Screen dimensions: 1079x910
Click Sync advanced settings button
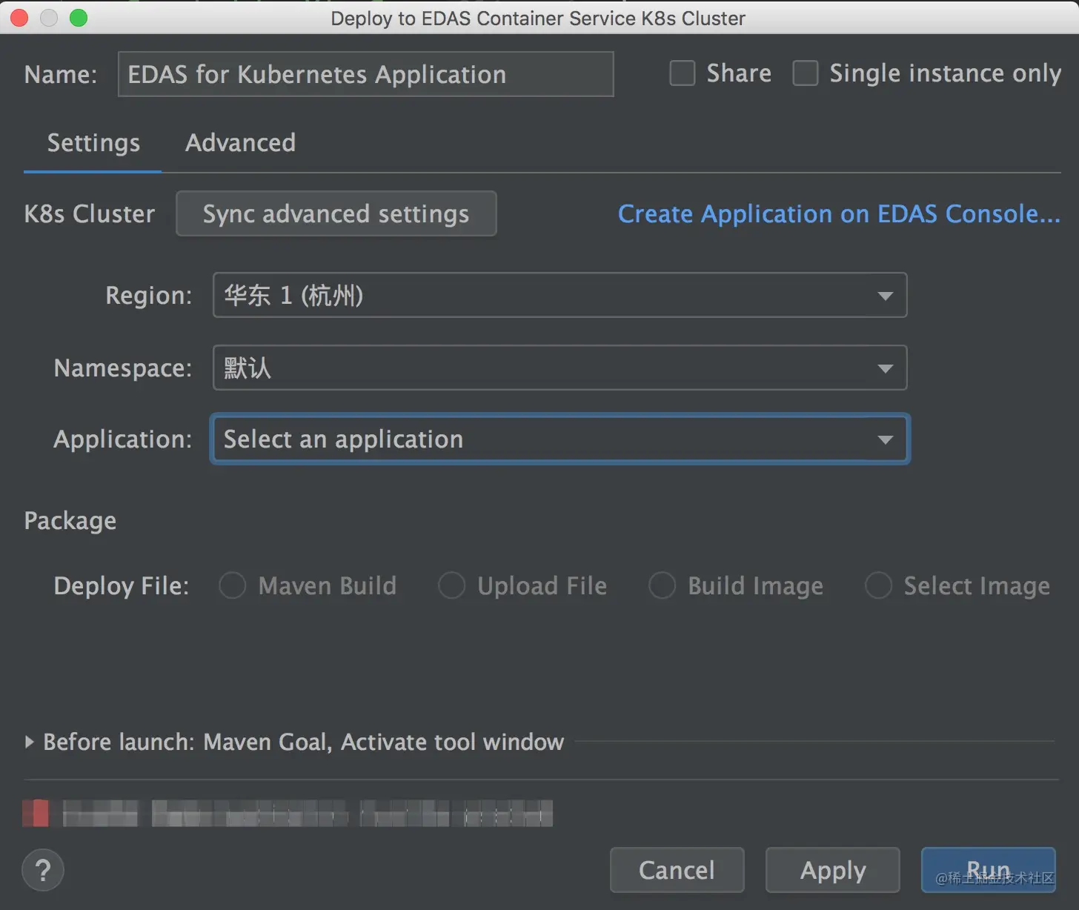336,213
